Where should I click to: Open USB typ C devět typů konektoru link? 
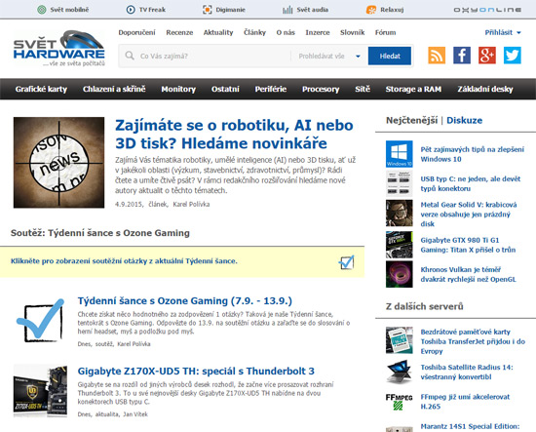pos(471,183)
